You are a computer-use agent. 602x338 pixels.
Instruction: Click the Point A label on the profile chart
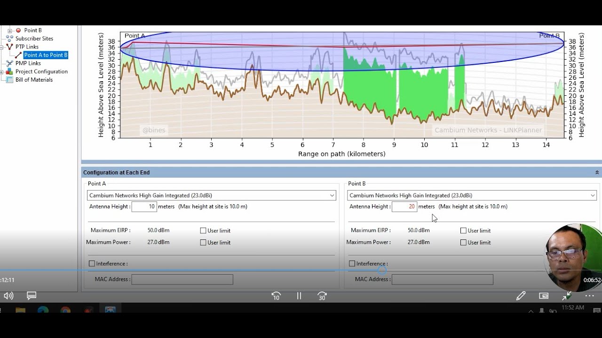point(135,36)
